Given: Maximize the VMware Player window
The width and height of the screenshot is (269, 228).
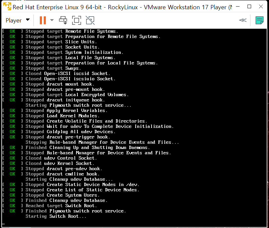Looking at the screenshot, I should pyautogui.click(x=249, y=7).
